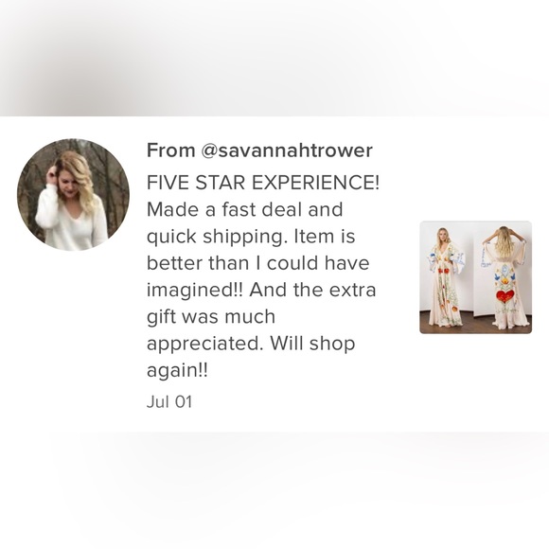Open the @savannahtrower username link
The height and width of the screenshot is (549, 549).
click(x=287, y=151)
